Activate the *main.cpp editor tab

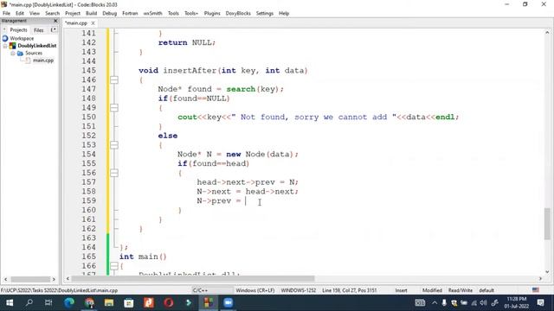coord(76,23)
